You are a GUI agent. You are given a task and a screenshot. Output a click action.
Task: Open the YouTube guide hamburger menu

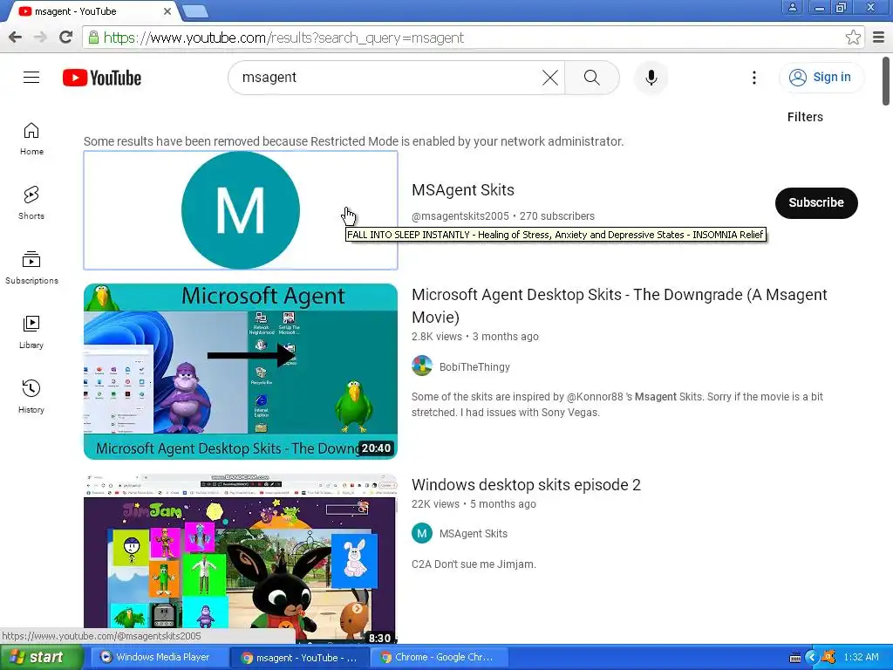click(x=31, y=78)
